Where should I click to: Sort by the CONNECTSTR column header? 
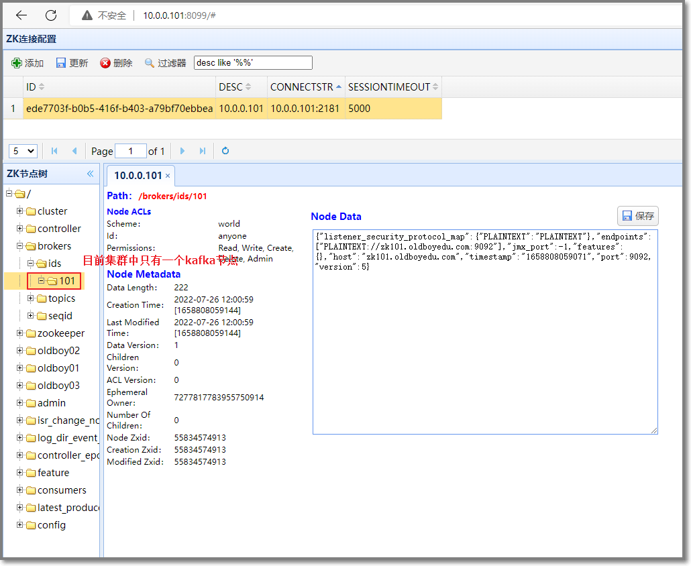[302, 87]
